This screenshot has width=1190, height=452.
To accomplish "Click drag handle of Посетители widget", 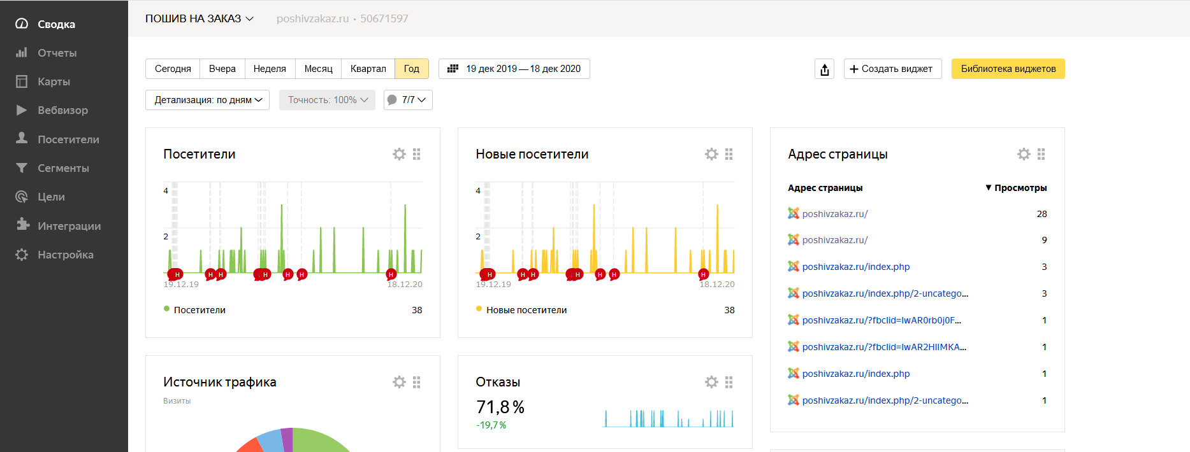I will [417, 154].
